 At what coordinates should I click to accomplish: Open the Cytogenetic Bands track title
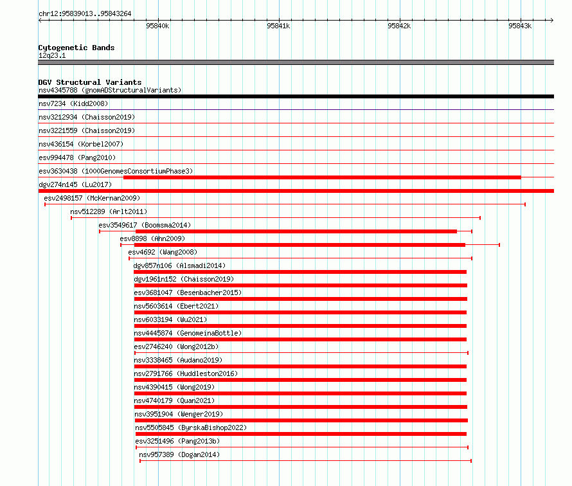click(x=76, y=48)
